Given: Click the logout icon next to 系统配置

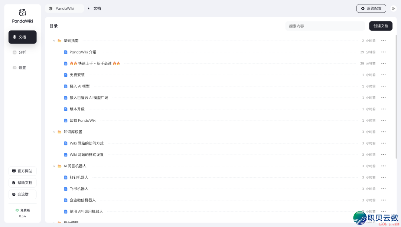Looking at the screenshot, I should pos(393,9).
